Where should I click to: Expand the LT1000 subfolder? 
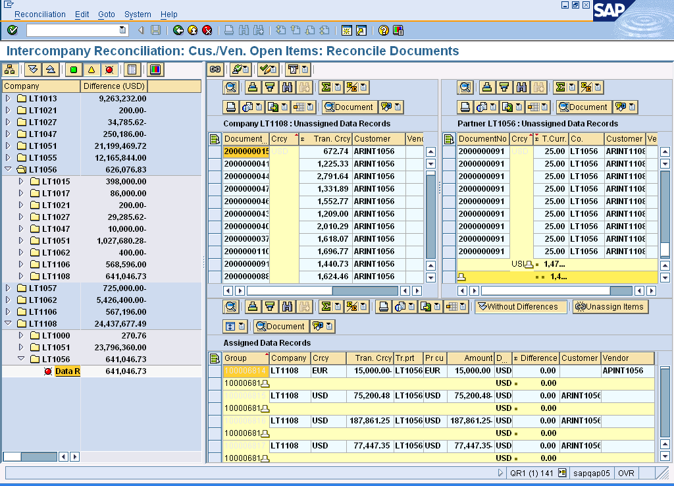(21, 335)
